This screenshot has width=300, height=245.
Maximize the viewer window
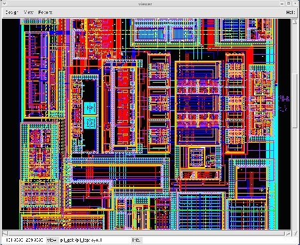click(289, 3)
